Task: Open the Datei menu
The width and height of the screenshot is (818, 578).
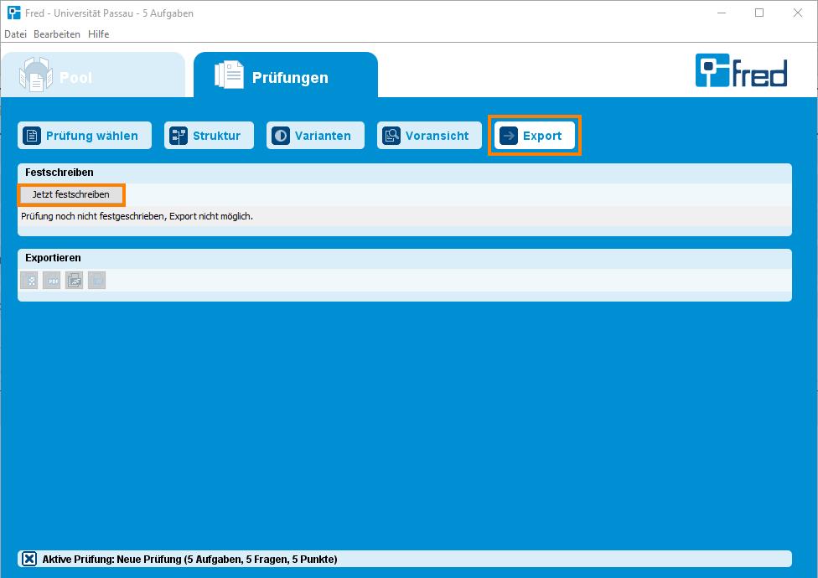Action: point(15,34)
